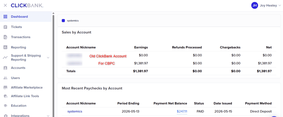Expand the Integrations chevron
The width and height of the screenshot is (283, 117).
pyautogui.click(x=48, y=116)
